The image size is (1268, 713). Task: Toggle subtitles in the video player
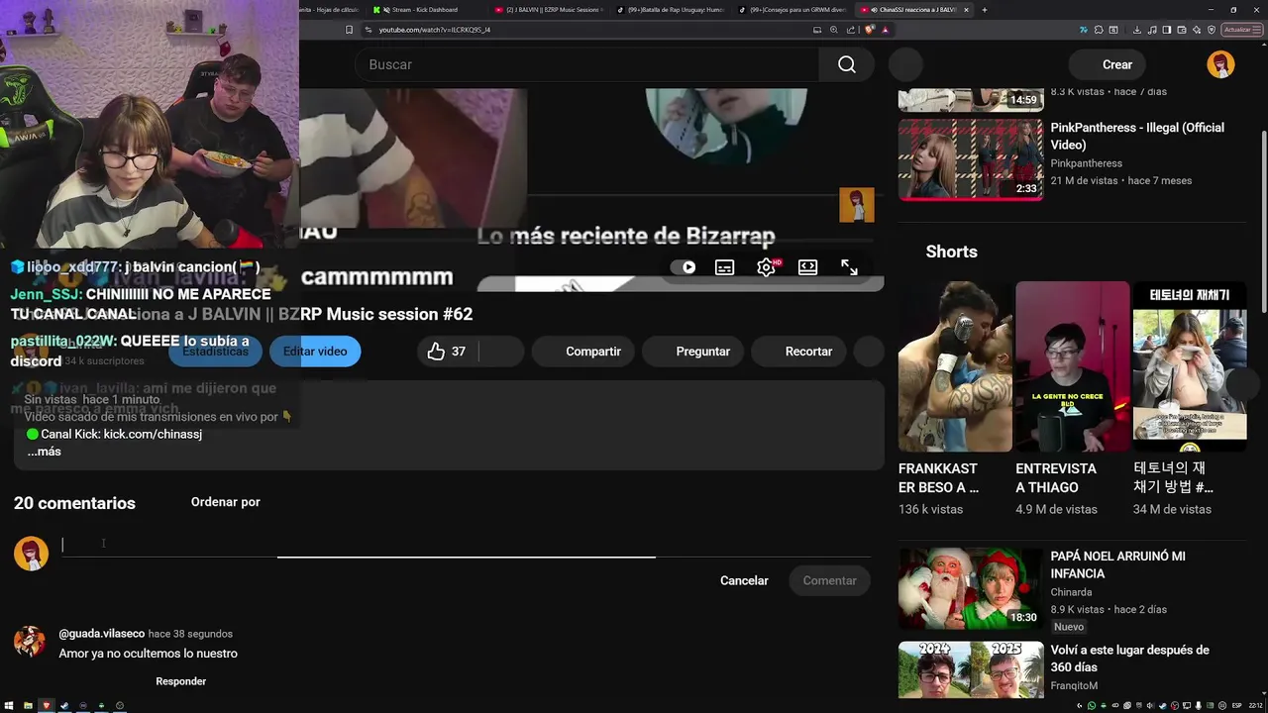tap(725, 267)
